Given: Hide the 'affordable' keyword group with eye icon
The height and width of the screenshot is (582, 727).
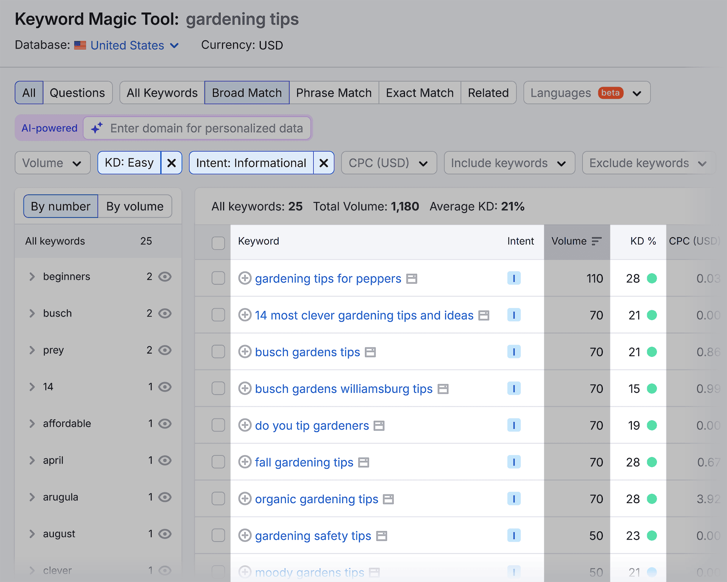Looking at the screenshot, I should tap(165, 423).
